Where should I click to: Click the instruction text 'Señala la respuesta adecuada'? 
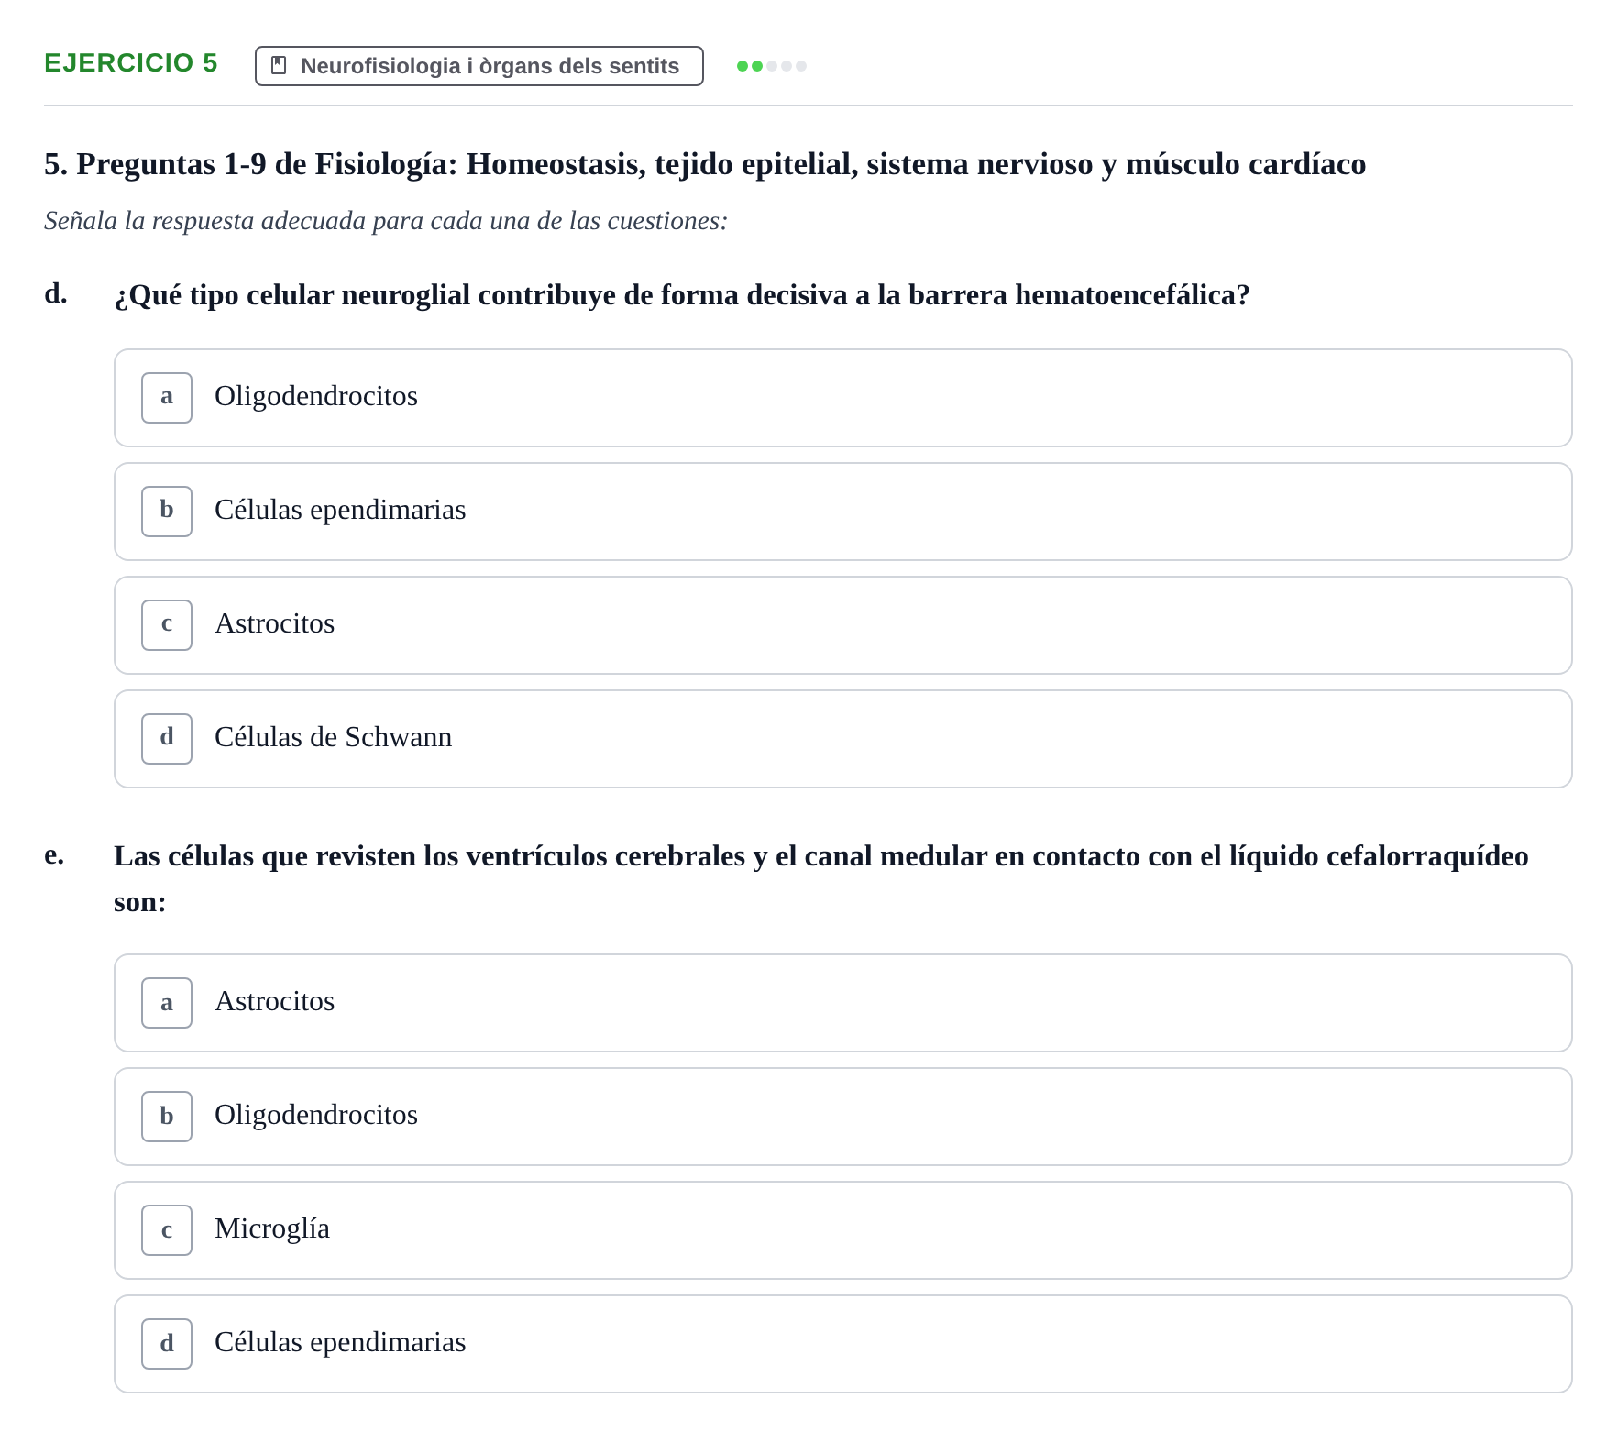click(x=386, y=221)
